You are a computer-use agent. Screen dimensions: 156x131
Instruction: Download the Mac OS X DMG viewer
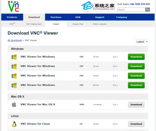[136, 104]
